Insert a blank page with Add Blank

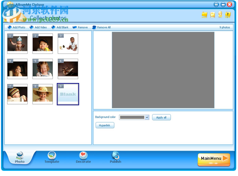(60, 27)
